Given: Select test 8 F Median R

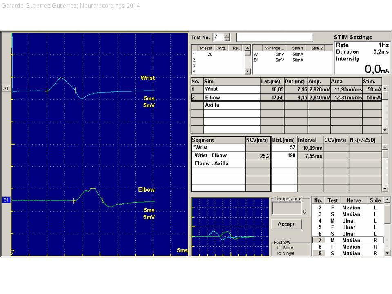Looking at the screenshot, I should pos(347,247).
